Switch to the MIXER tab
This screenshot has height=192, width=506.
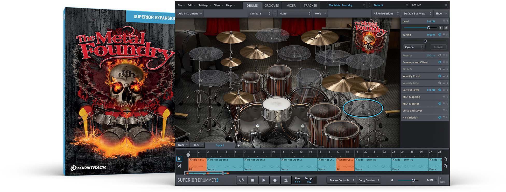291,5
